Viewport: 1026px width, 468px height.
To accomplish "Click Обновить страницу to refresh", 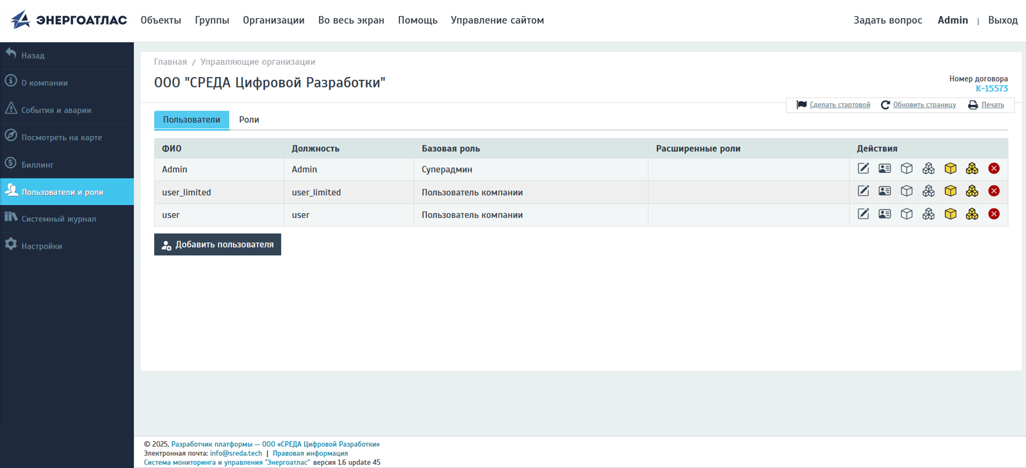I will (x=924, y=105).
